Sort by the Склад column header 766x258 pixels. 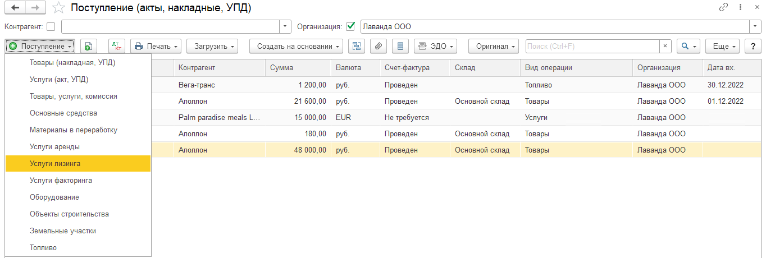(x=485, y=67)
